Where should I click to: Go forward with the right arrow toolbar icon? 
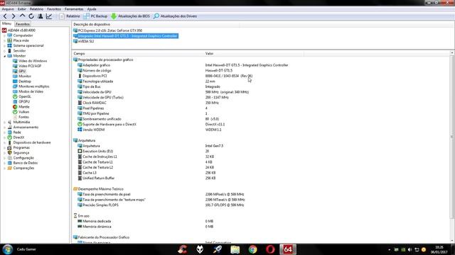point(14,16)
